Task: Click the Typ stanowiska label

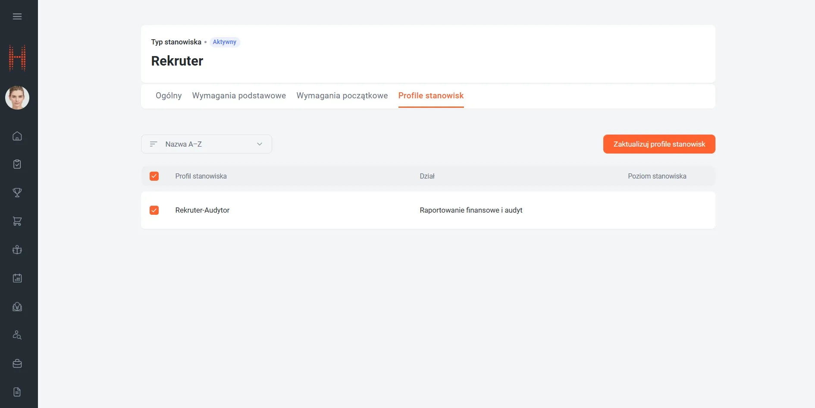Action: point(176,42)
